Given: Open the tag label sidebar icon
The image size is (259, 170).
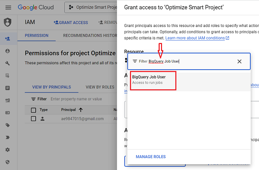Looking at the screenshot, I should click(7, 125).
